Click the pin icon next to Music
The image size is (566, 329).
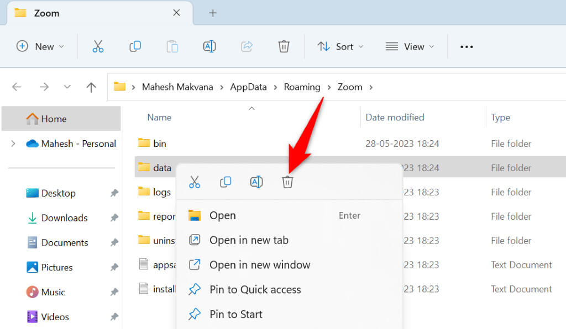[x=114, y=292]
